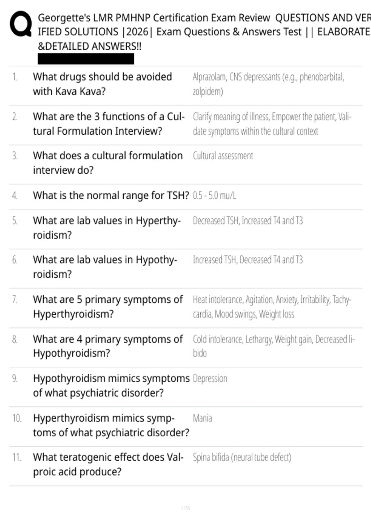Click the blacked-out redacted bar under title

pyautogui.click(x=86, y=59)
